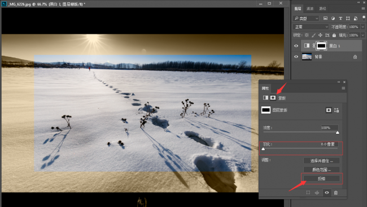
Task: Lock all padlock icon in lock row
Action: (334, 35)
